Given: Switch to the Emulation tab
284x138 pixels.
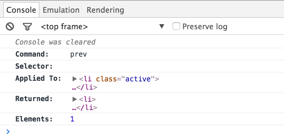Looking at the screenshot, I should click(61, 10).
